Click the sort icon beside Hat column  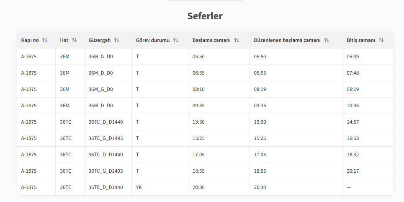[x=75, y=40]
